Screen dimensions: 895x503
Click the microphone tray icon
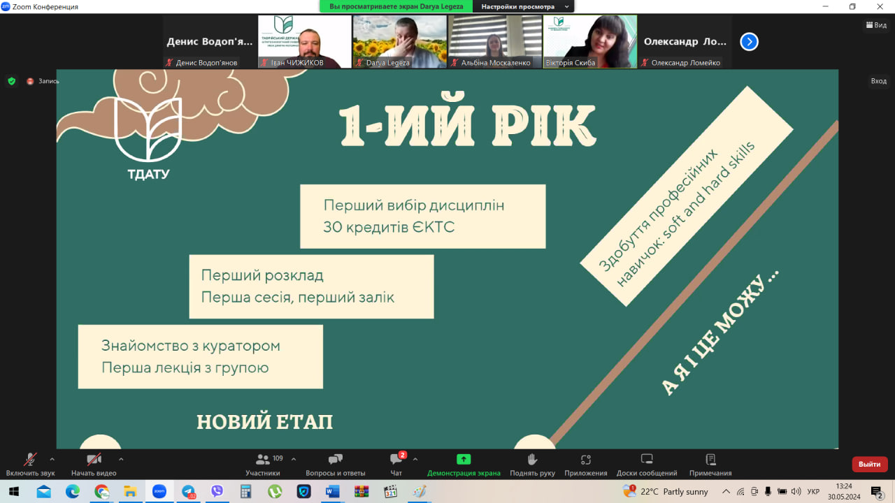(x=768, y=492)
